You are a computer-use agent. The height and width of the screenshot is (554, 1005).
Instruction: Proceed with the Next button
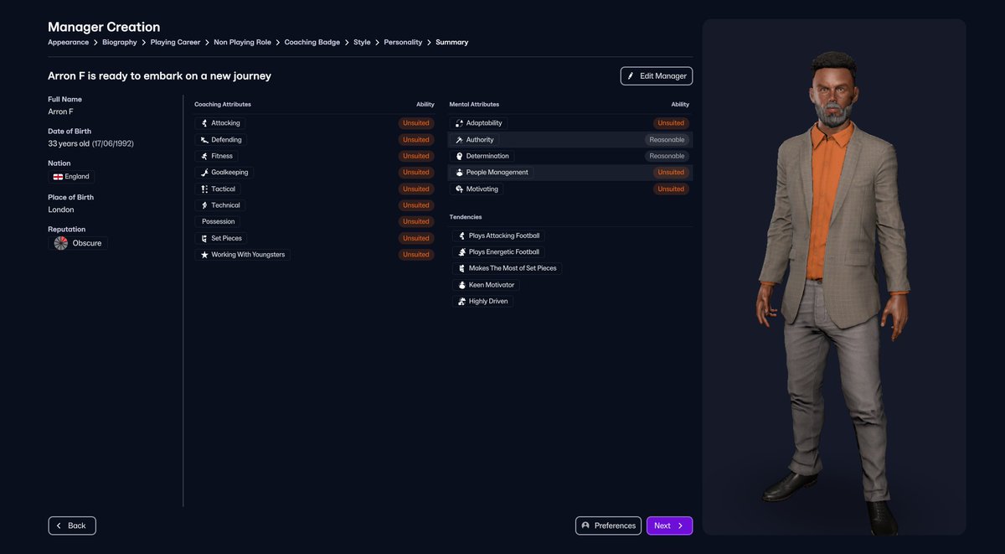point(669,526)
